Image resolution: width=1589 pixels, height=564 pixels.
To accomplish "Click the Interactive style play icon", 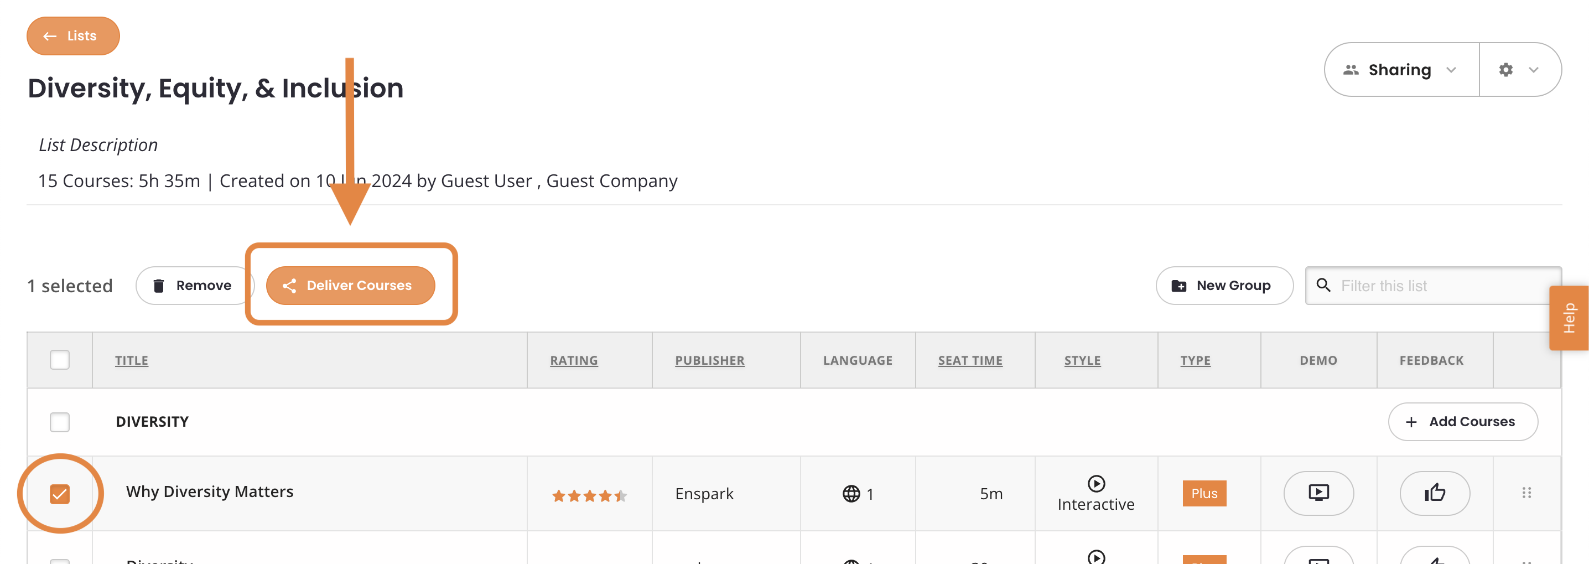I will (1095, 483).
